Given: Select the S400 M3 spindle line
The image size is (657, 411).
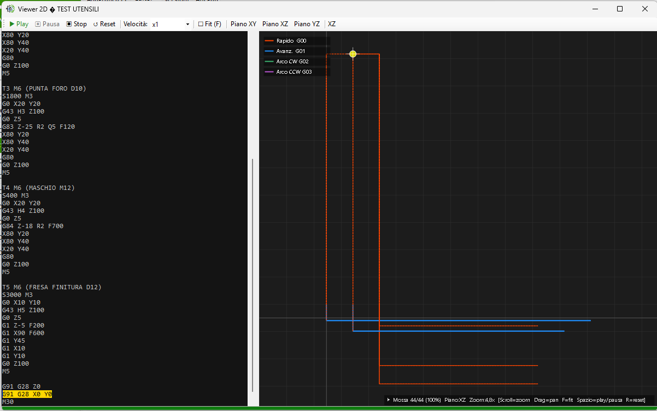Looking at the screenshot, I should (16, 195).
